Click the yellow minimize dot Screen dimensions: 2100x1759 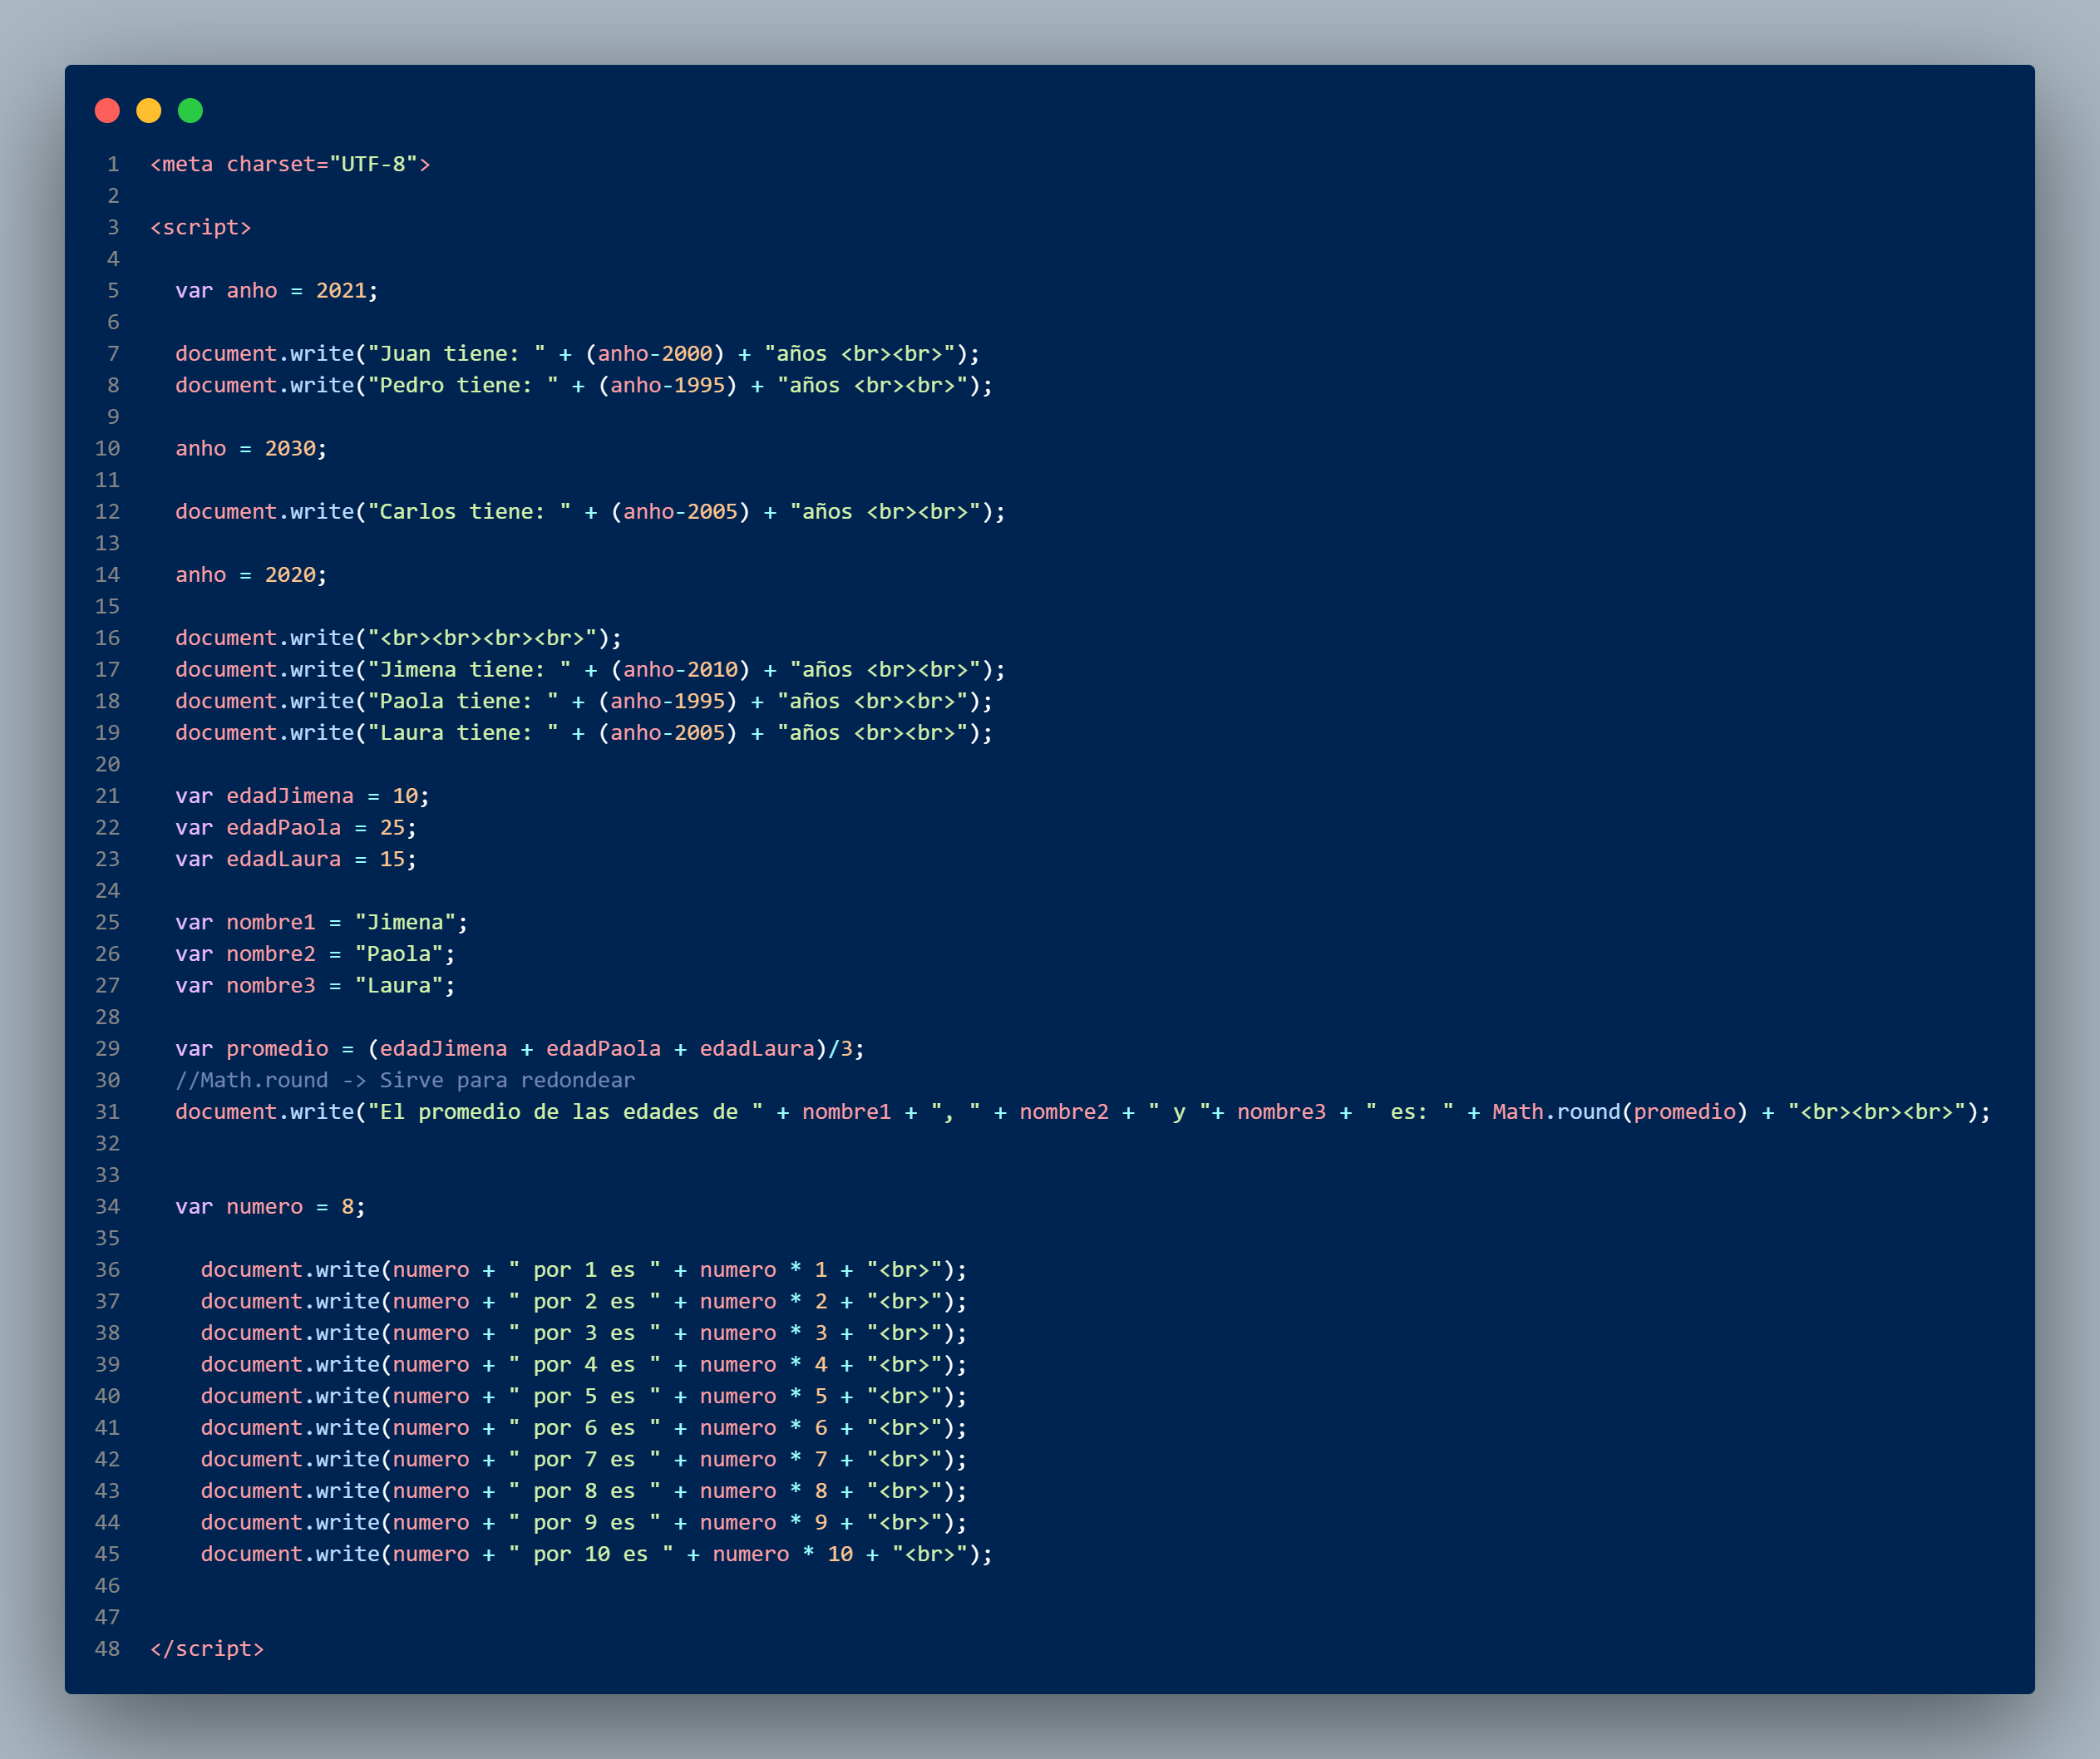(x=149, y=110)
